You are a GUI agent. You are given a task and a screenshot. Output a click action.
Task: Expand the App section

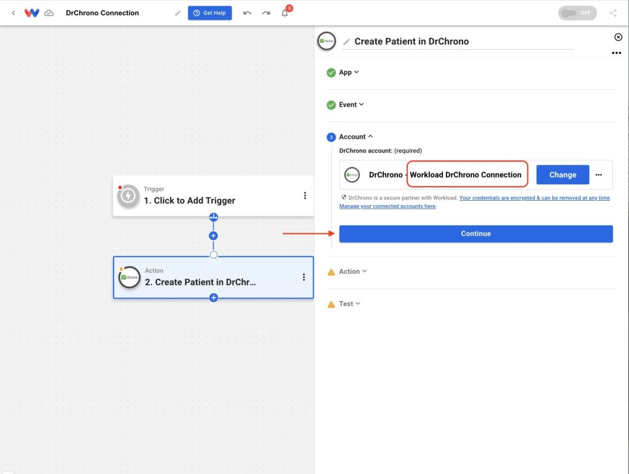click(349, 72)
